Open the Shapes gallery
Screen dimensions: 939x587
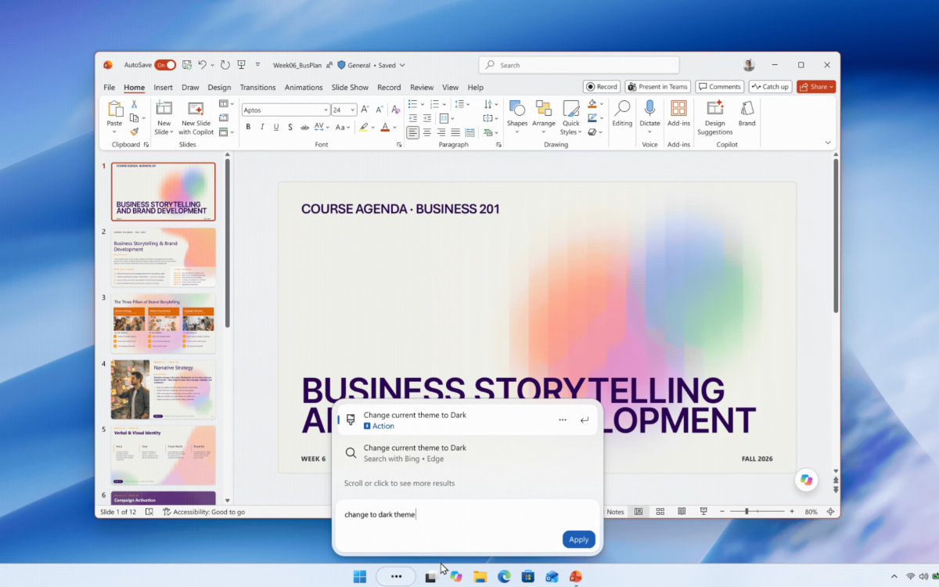tap(517, 117)
